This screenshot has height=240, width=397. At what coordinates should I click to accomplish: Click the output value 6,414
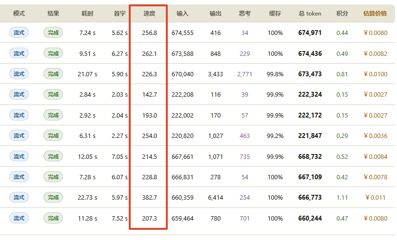point(216,197)
